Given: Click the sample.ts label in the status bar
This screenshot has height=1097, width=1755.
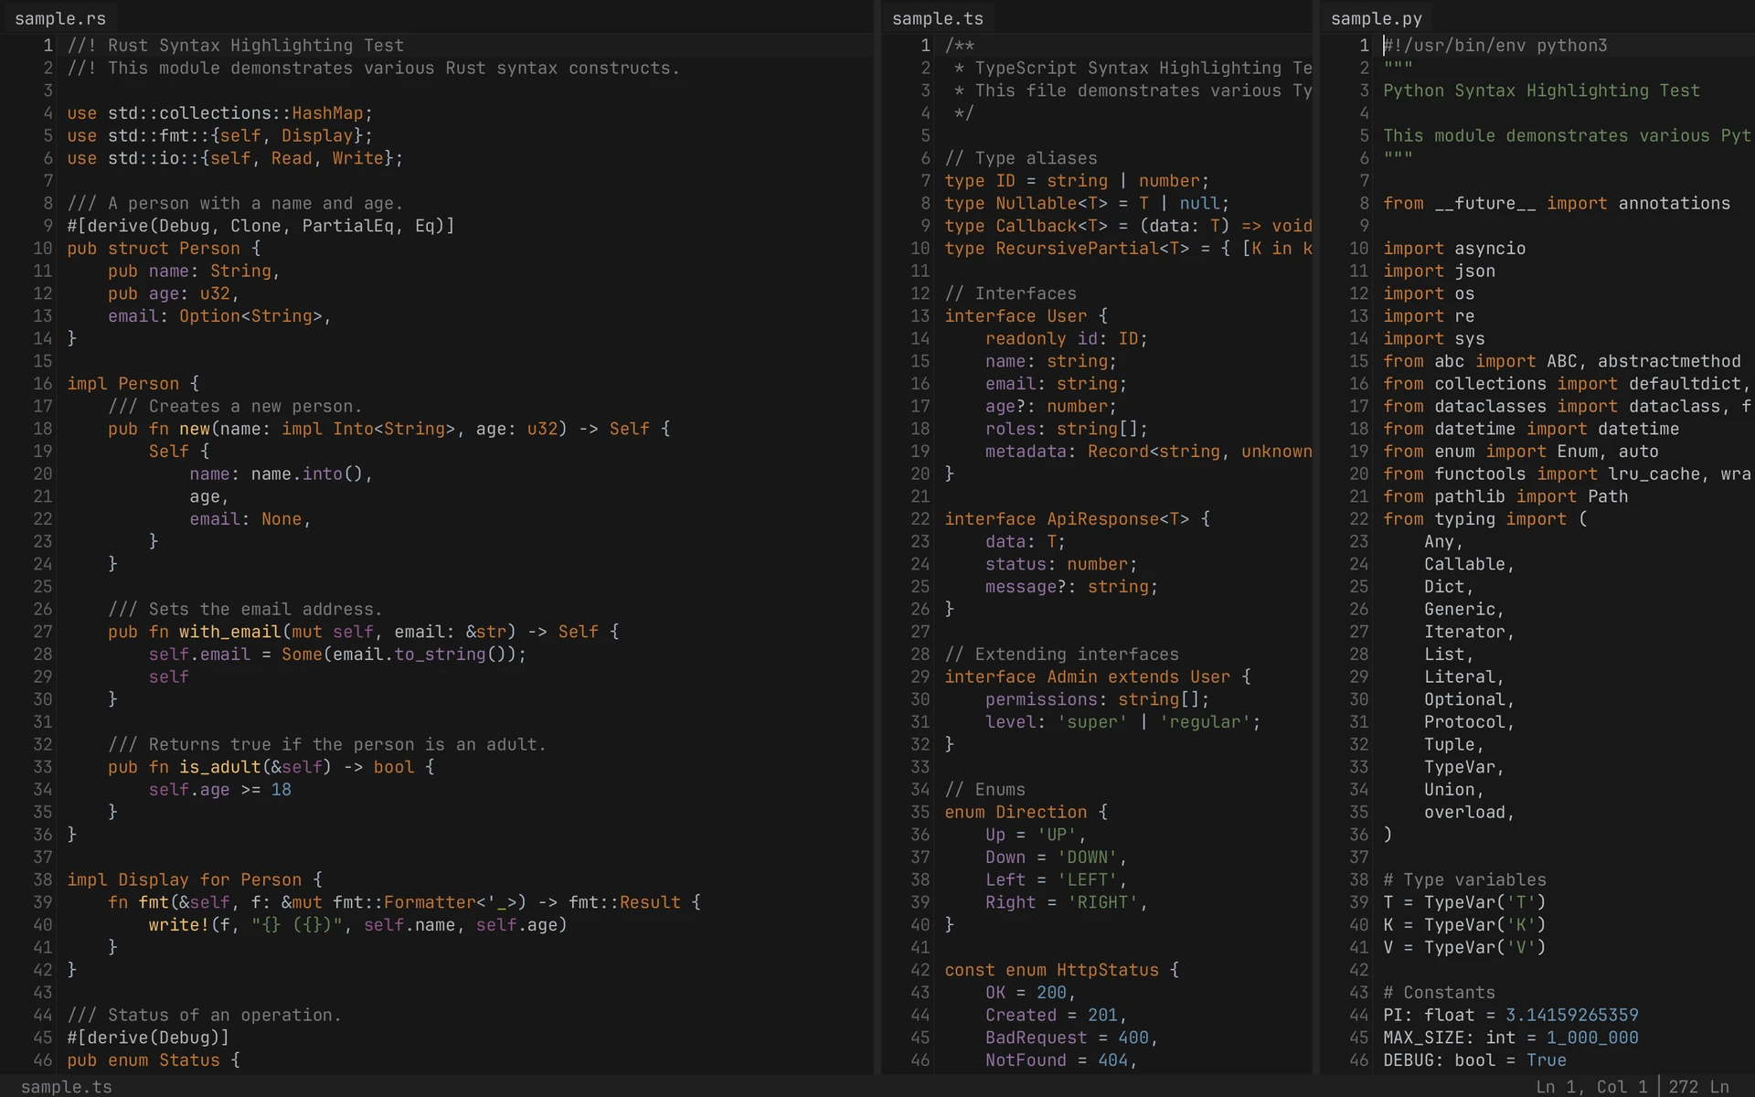Looking at the screenshot, I should 65,1087.
